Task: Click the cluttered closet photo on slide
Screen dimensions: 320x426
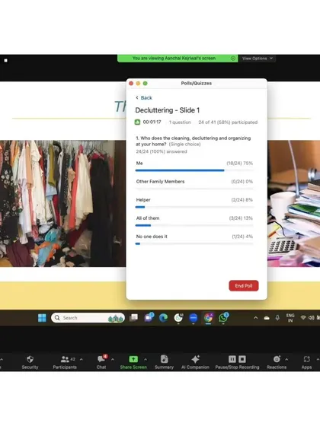Action: point(62,204)
